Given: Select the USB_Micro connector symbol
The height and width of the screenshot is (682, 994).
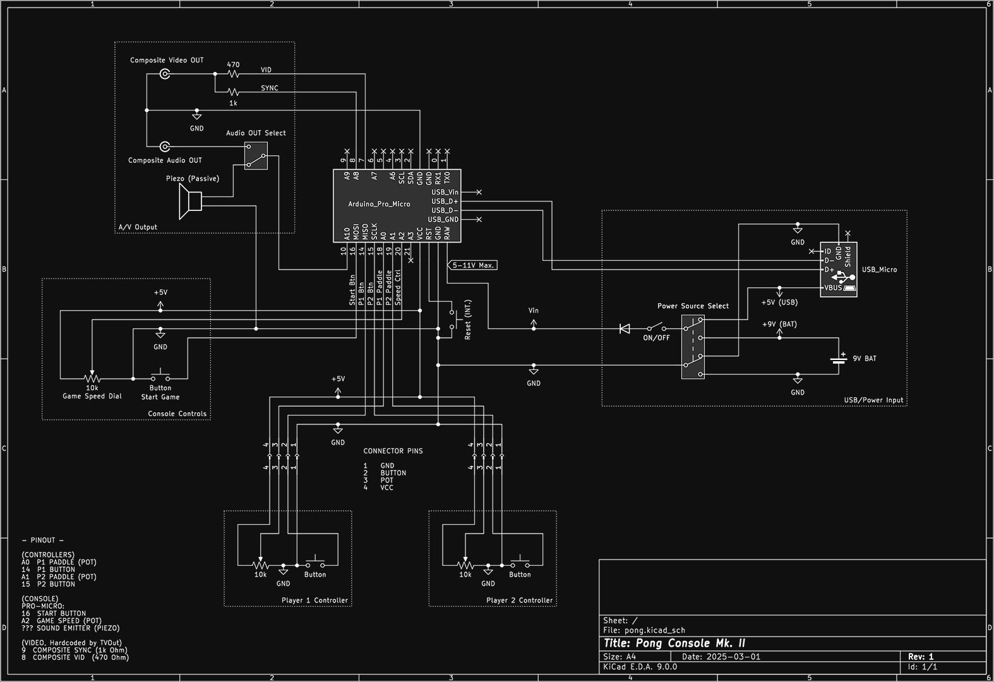Looking at the screenshot, I should 839,270.
